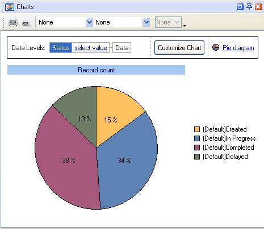The width and height of the screenshot is (264, 229).
Task: Click the print icon in toolbar
Action: pos(13,22)
